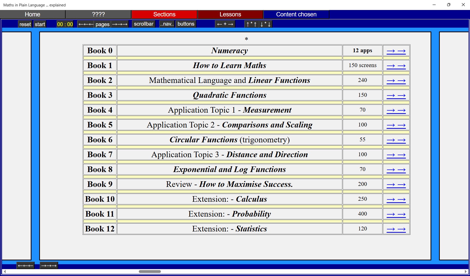
Task: Click the Quadratic Functions title cell
Action: pos(230,95)
